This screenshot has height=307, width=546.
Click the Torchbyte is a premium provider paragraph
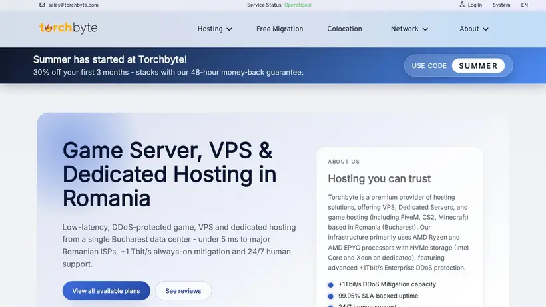click(x=398, y=232)
